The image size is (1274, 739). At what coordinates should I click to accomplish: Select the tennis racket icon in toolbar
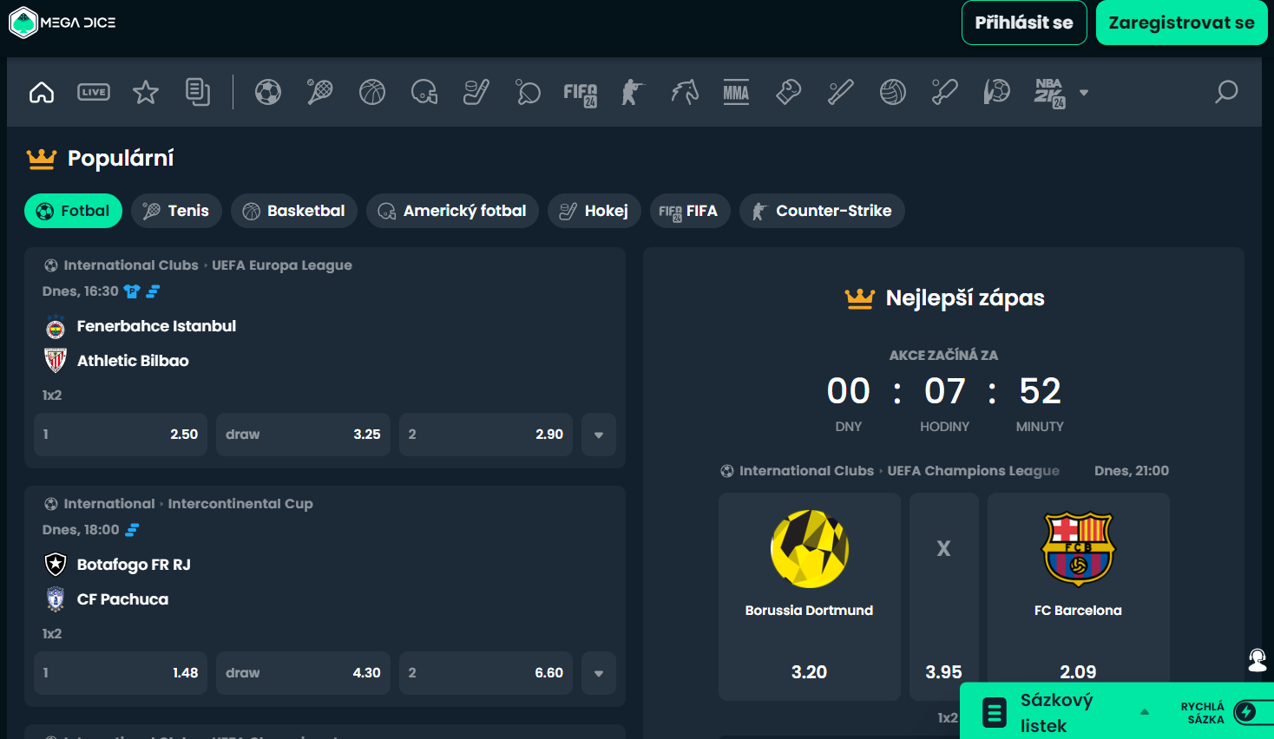[x=320, y=92]
